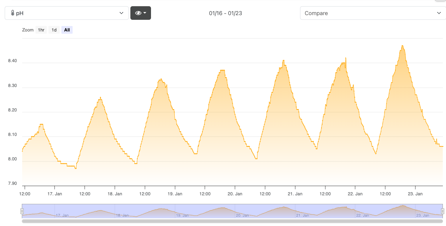
Task: Click the right navigator range handle
Action: [442, 211]
